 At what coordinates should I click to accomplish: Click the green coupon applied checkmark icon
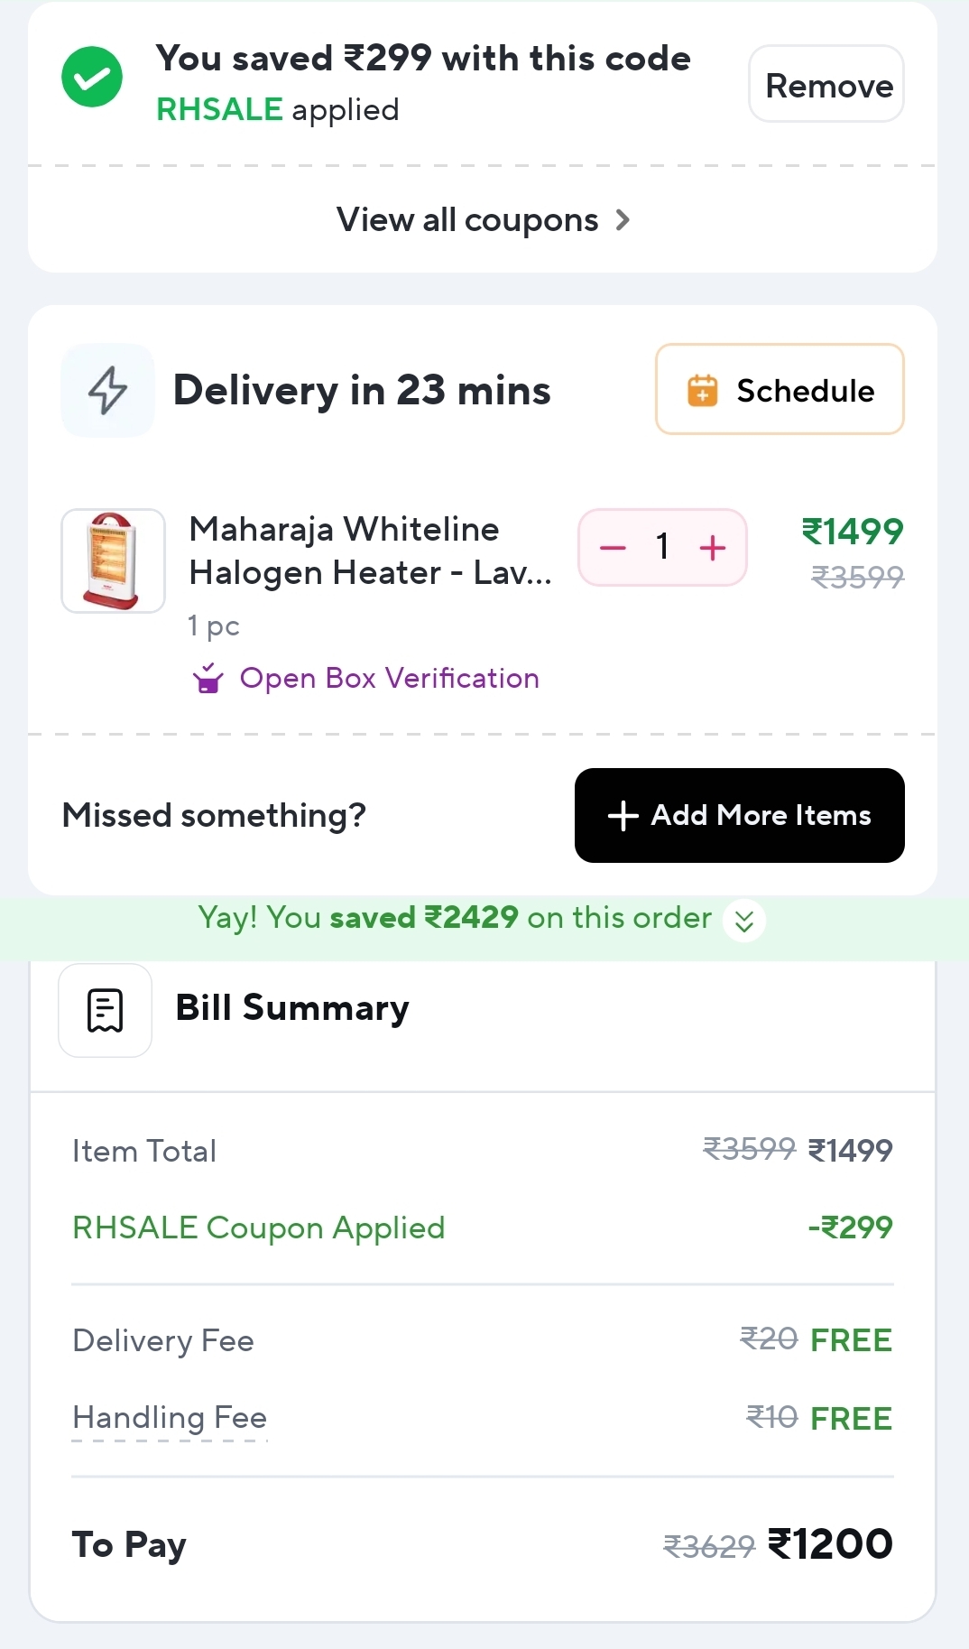tap(92, 78)
